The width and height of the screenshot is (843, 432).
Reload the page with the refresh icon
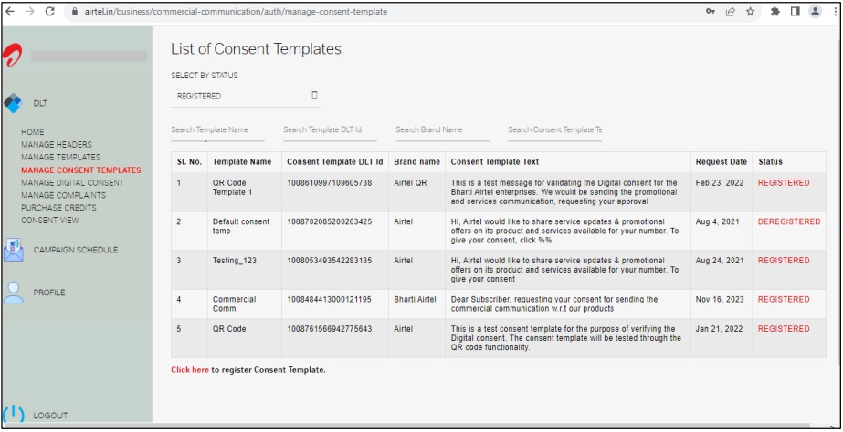pyautogui.click(x=50, y=12)
